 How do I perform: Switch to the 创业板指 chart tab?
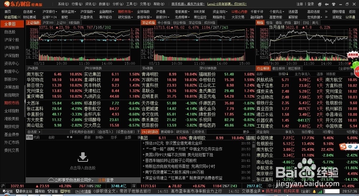[x=179, y=22]
